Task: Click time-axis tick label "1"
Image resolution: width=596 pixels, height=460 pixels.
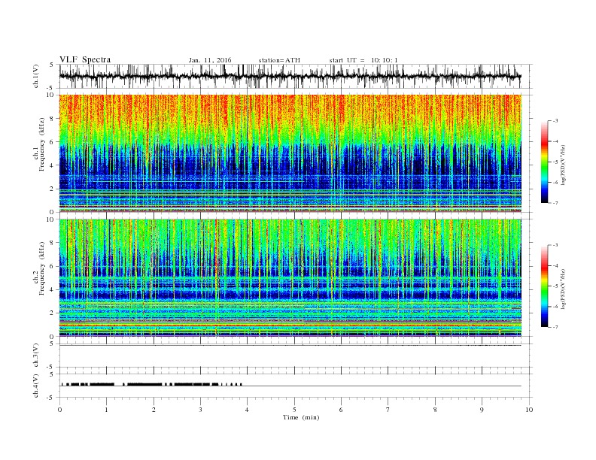Action: click(106, 410)
